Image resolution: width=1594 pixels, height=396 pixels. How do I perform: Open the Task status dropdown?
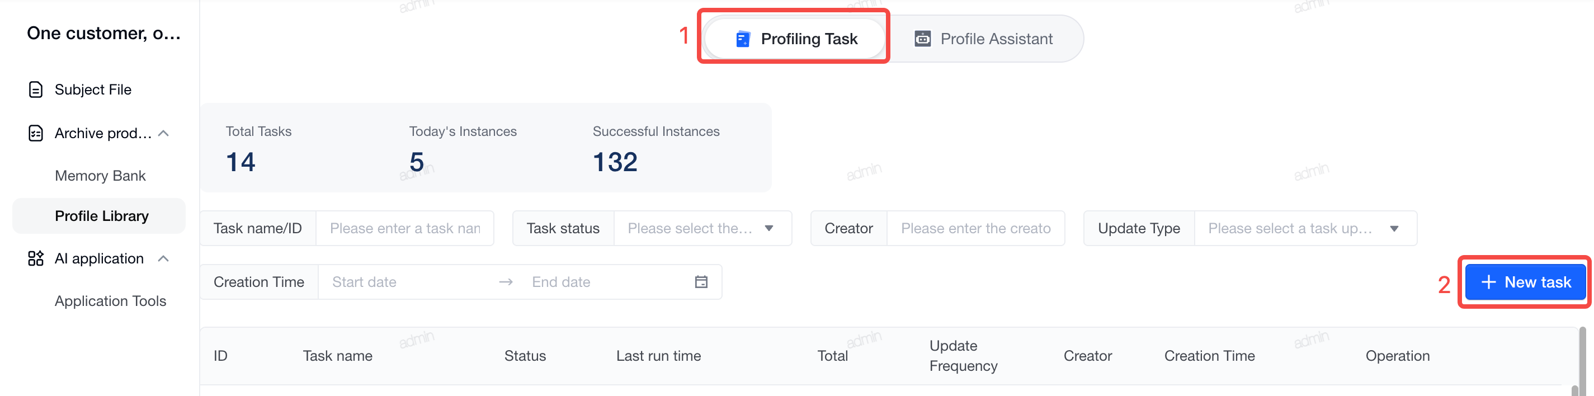tap(703, 228)
